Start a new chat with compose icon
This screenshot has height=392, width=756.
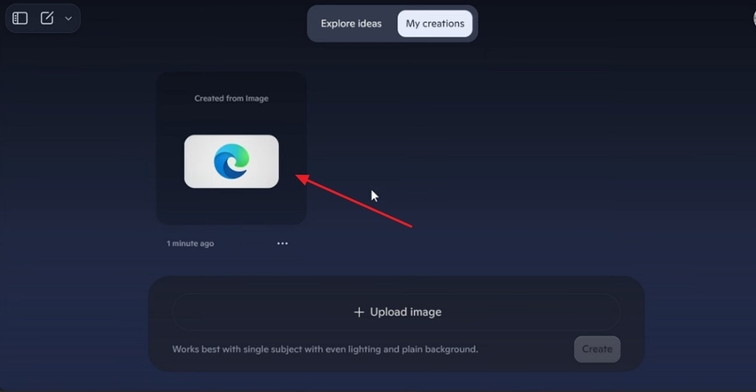click(47, 19)
